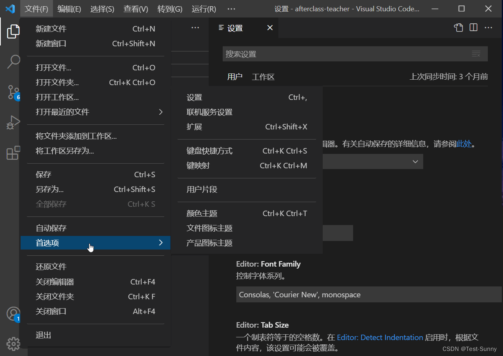Select 关闭文件夹 menu entry
The height and width of the screenshot is (356, 503).
[95, 297]
